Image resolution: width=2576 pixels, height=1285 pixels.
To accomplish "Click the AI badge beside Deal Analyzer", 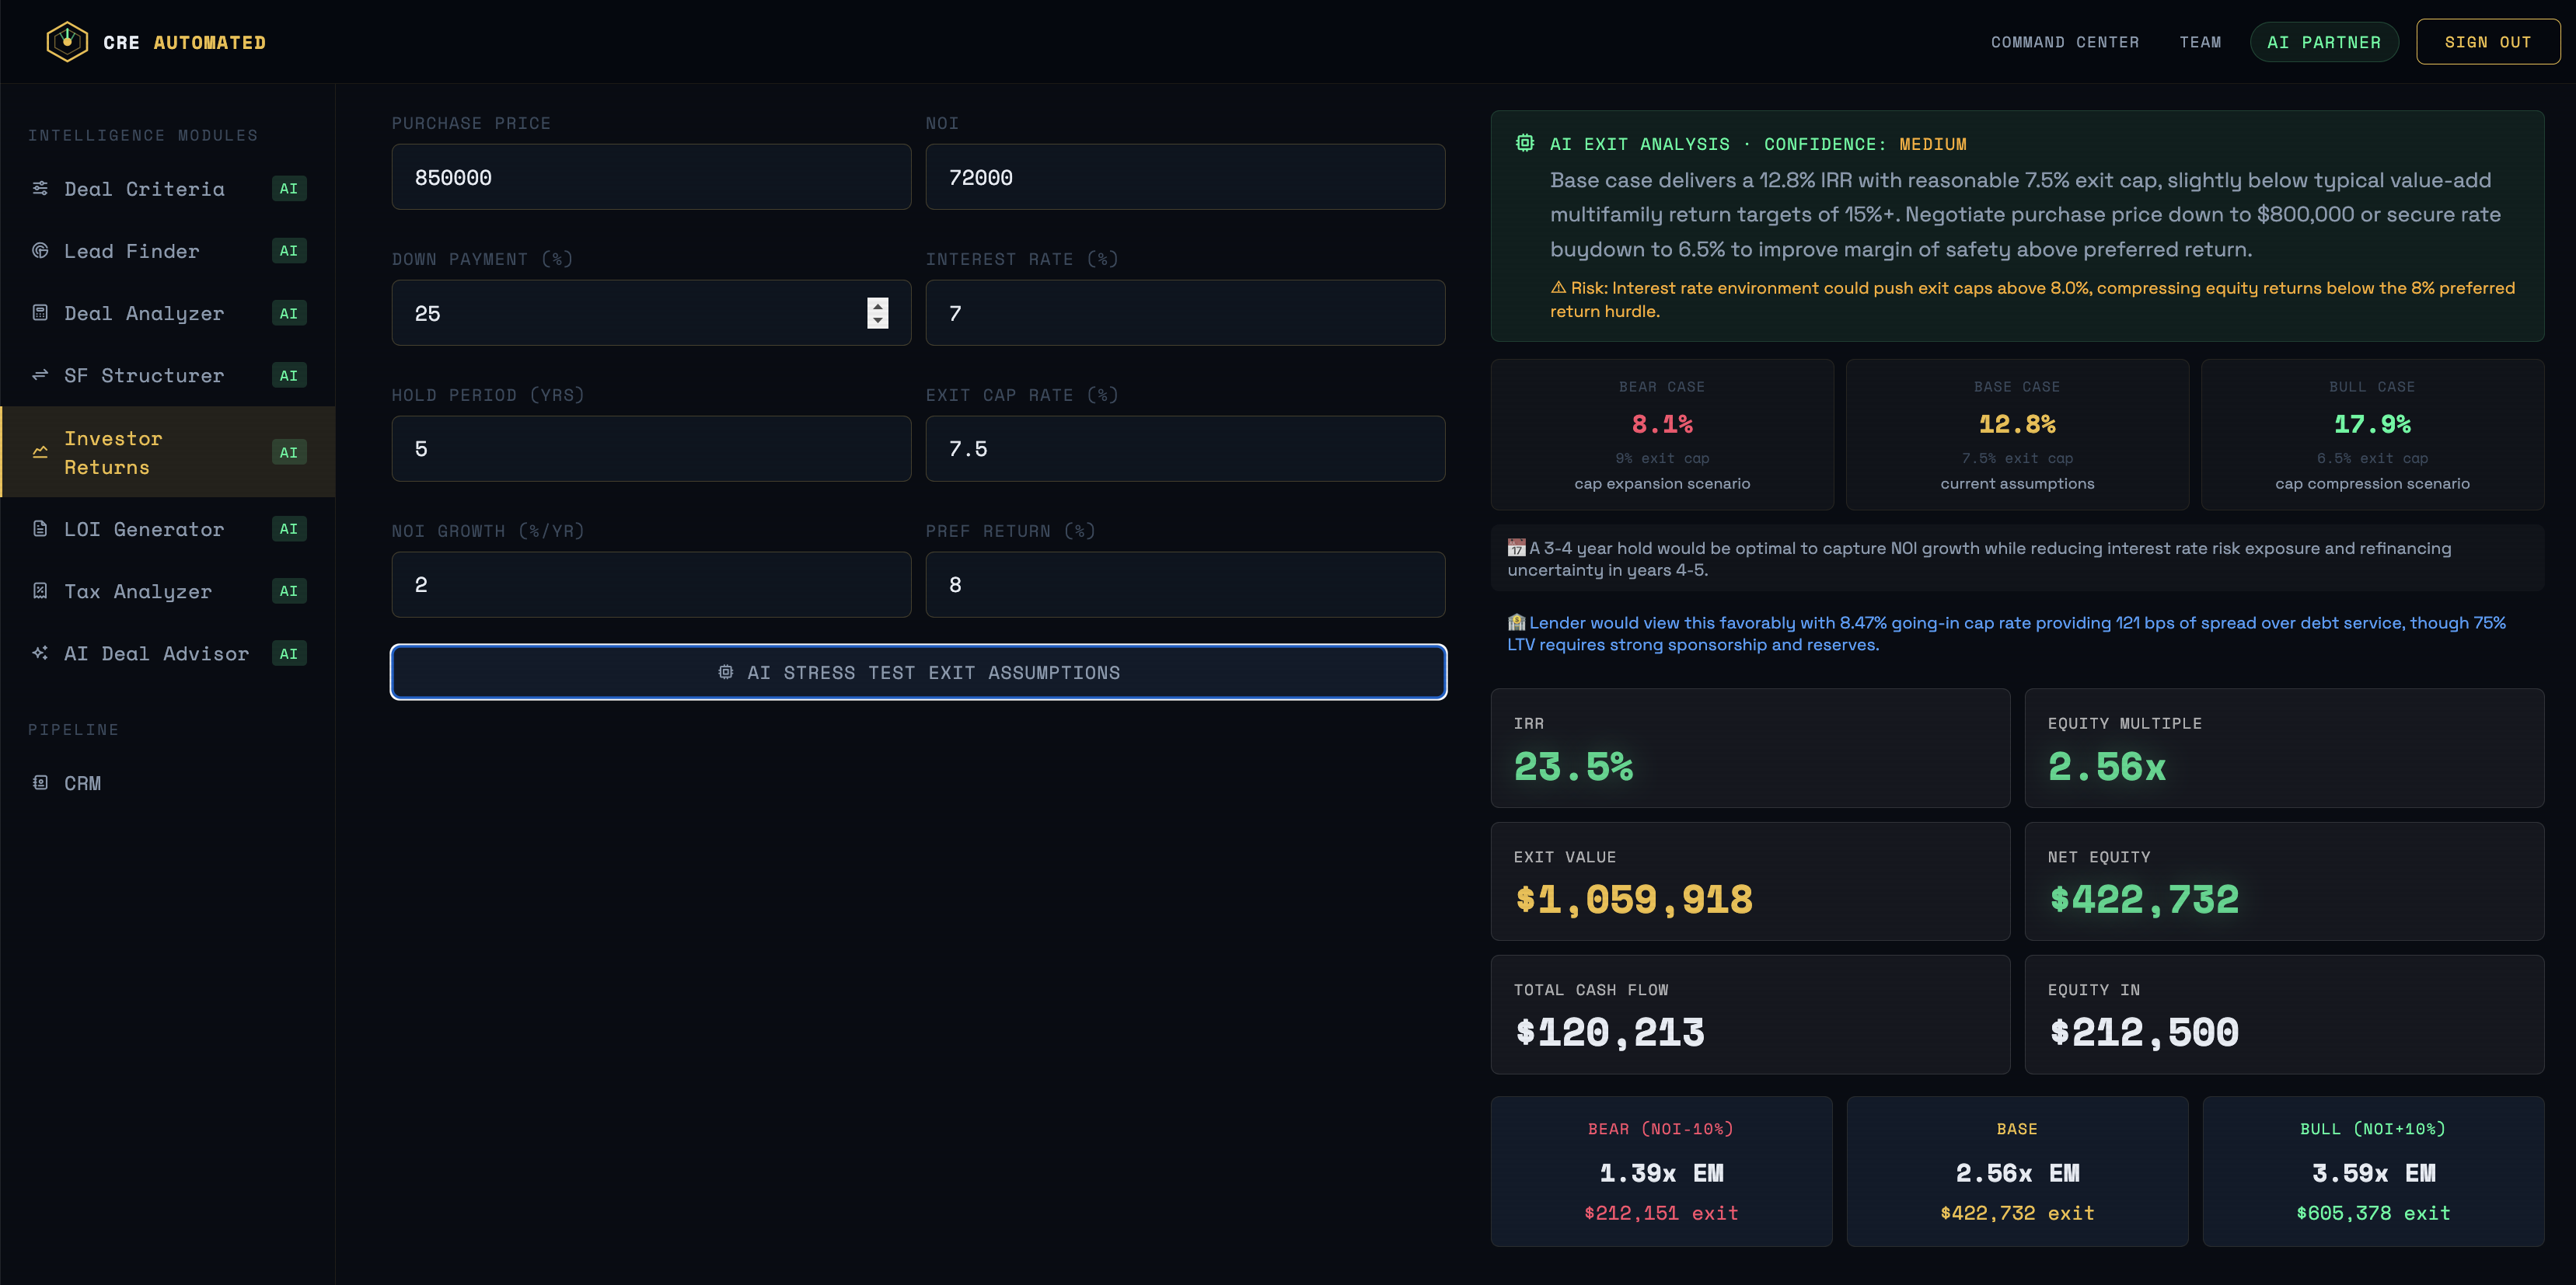I will point(289,314).
